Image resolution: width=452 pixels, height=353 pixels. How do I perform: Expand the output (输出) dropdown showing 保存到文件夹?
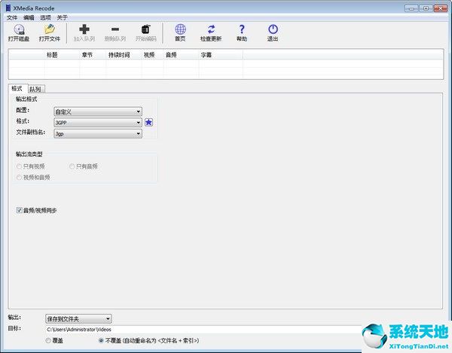pos(78,318)
